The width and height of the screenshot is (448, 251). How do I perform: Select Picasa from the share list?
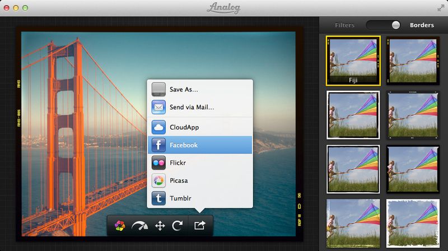pos(200,180)
